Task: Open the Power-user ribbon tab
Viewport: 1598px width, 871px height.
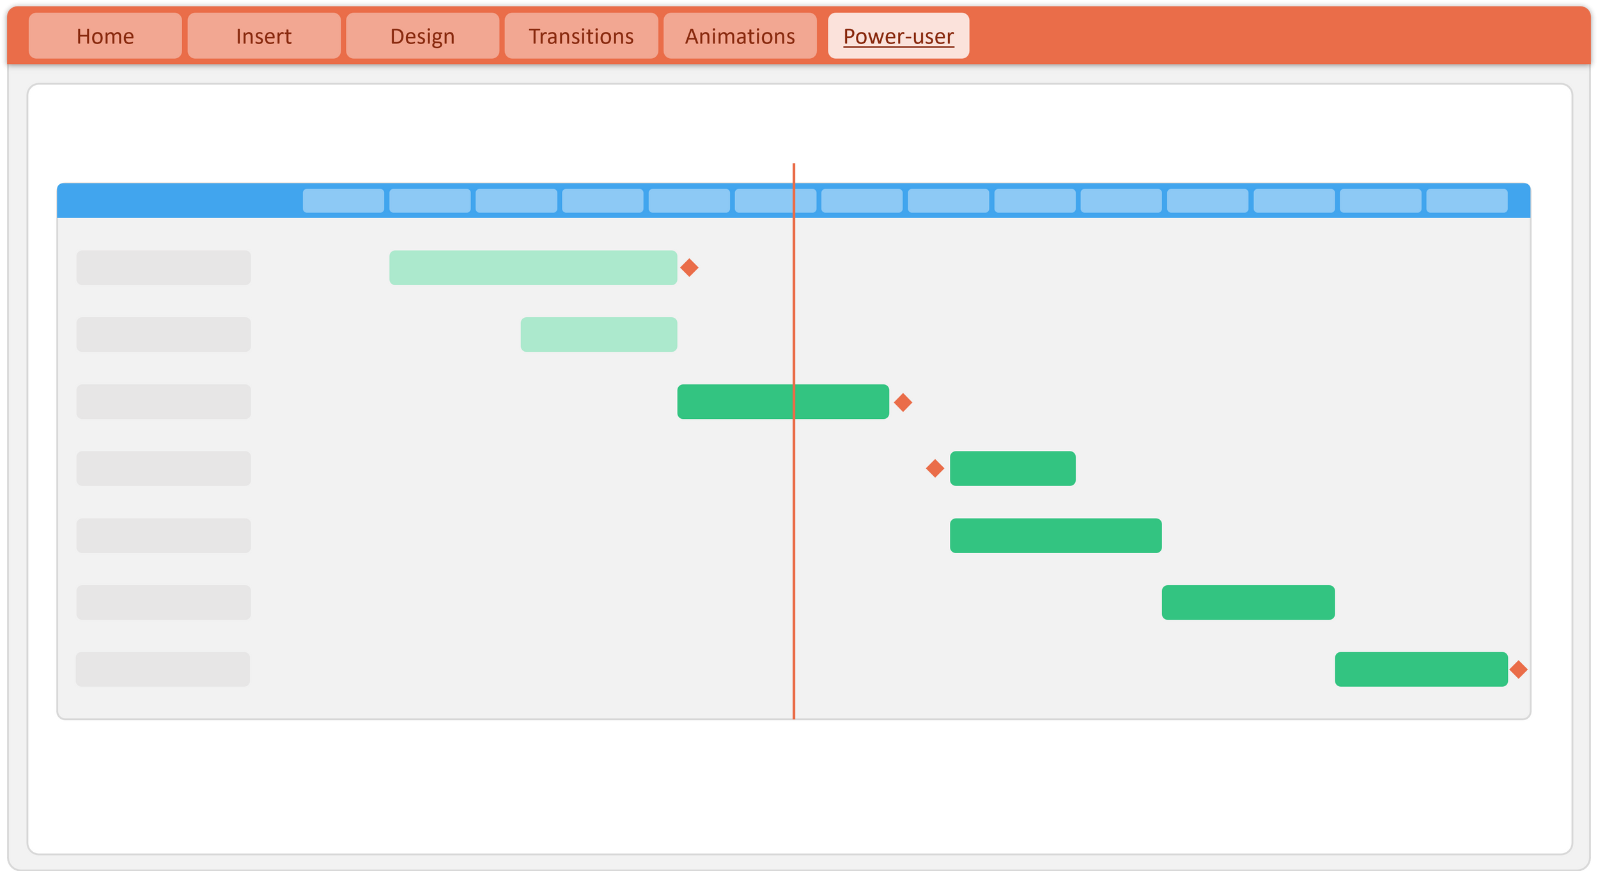Action: 897,36
